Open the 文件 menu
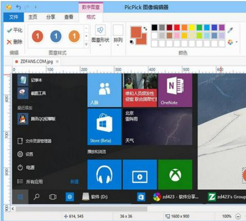 coord(14,17)
